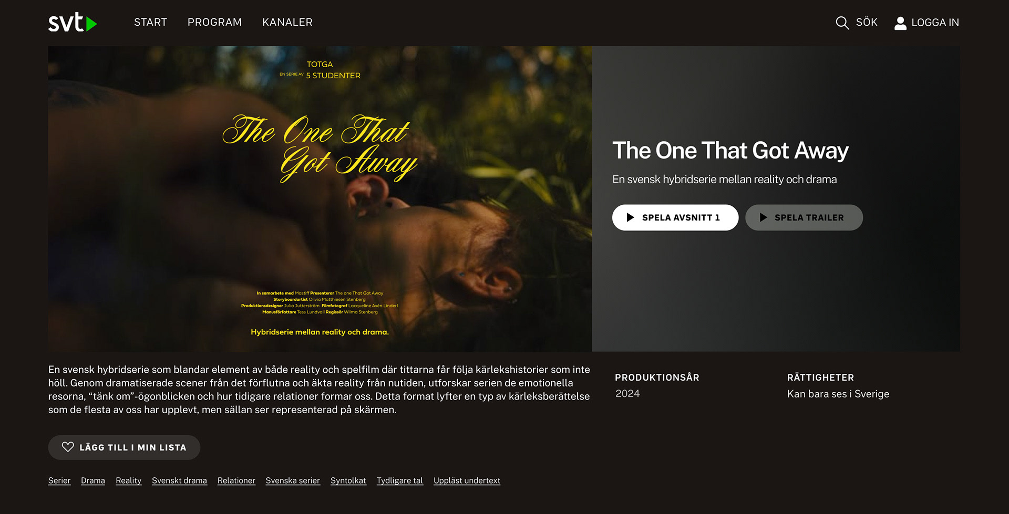Select the Reality tag link
Image resolution: width=1009 pixels, height=514 pixels.
(129, 480)
